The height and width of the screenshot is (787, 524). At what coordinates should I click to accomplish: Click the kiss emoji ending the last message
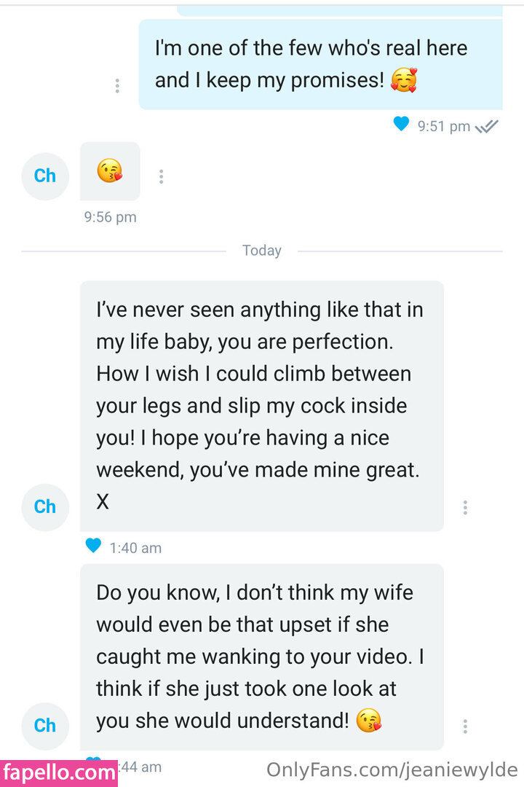tap(369, 721)
